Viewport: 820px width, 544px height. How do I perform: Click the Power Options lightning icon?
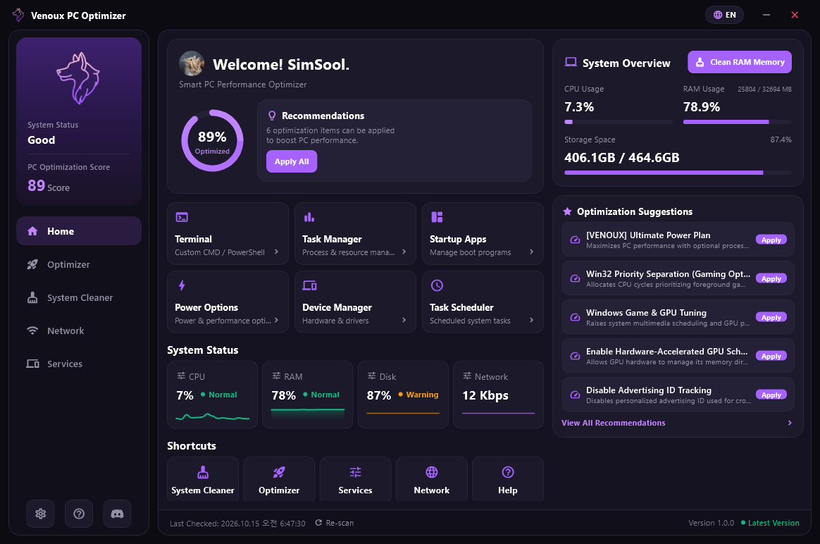pyautogui.click(x=182, y=285)
